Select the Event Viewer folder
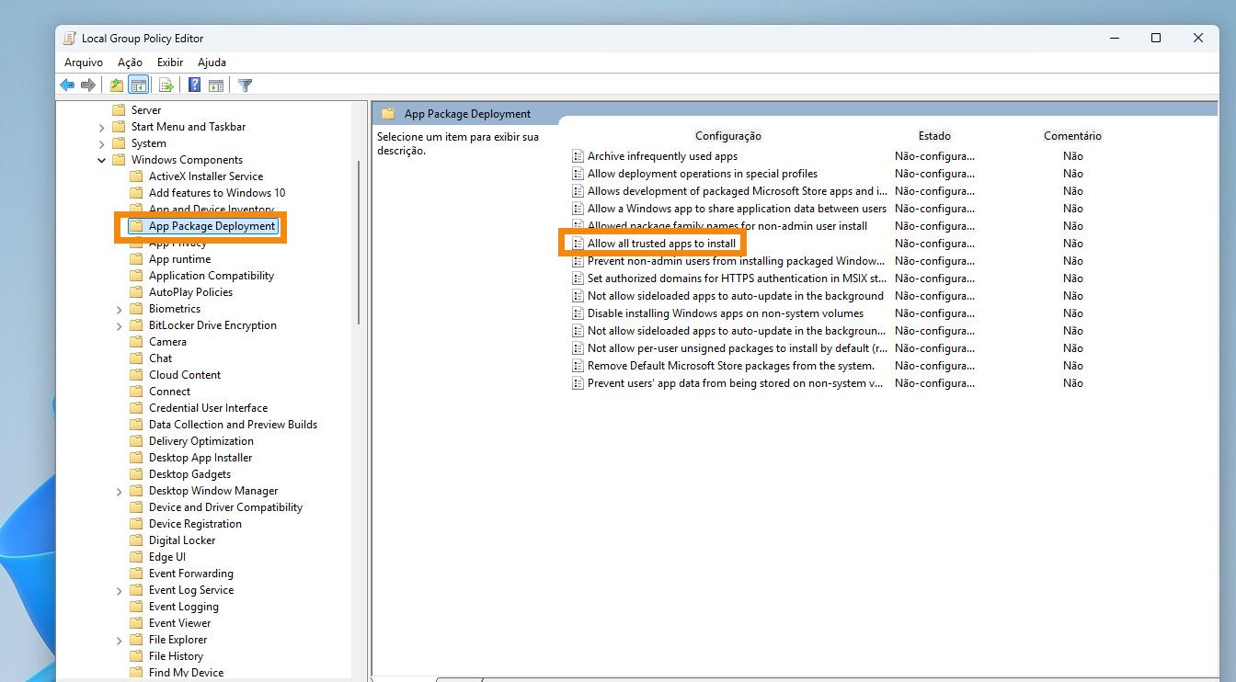1236x682 pixels. (x=180, y=623)
